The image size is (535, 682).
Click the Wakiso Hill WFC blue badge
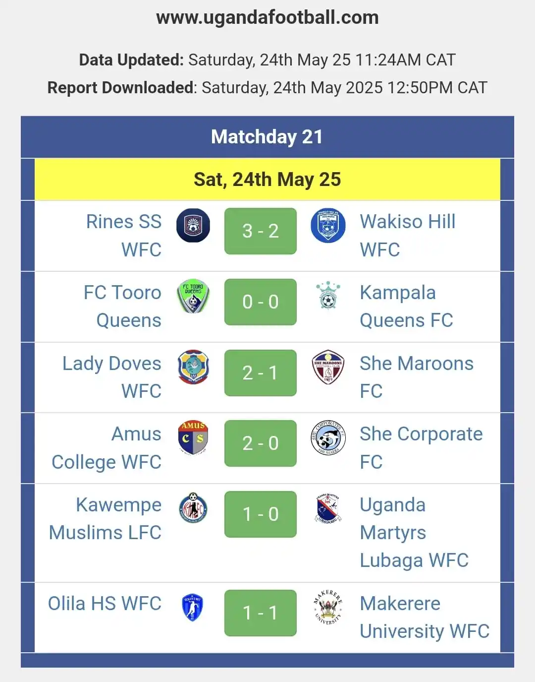328,226
